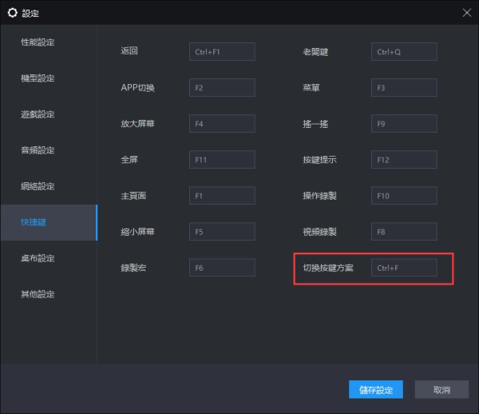Screen dimensions: 479x414
Task: Click the settings gear icon in title bar
Action: pyautogui.click(x=12, y=13)
